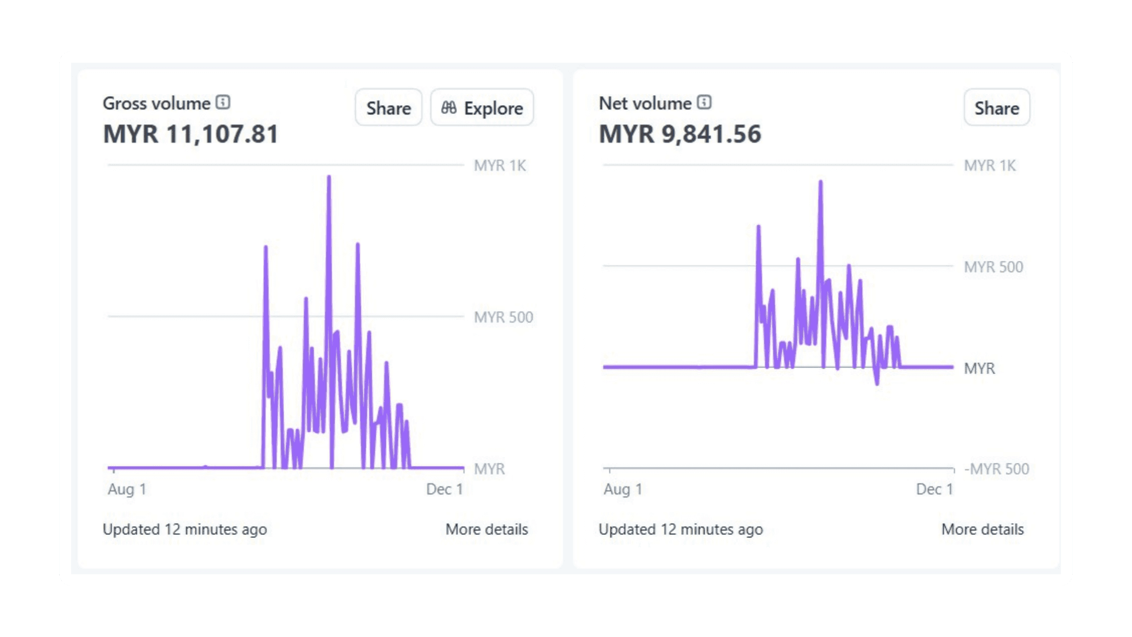Click the binoculars icon on Explore
This screenshot has width=1132, height=637.
[x=448, y=108]
